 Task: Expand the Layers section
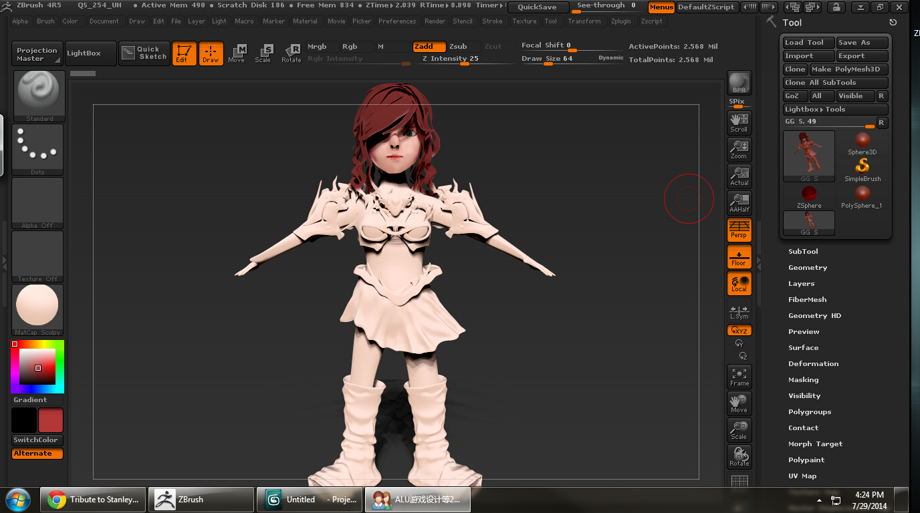click(801, 284)
